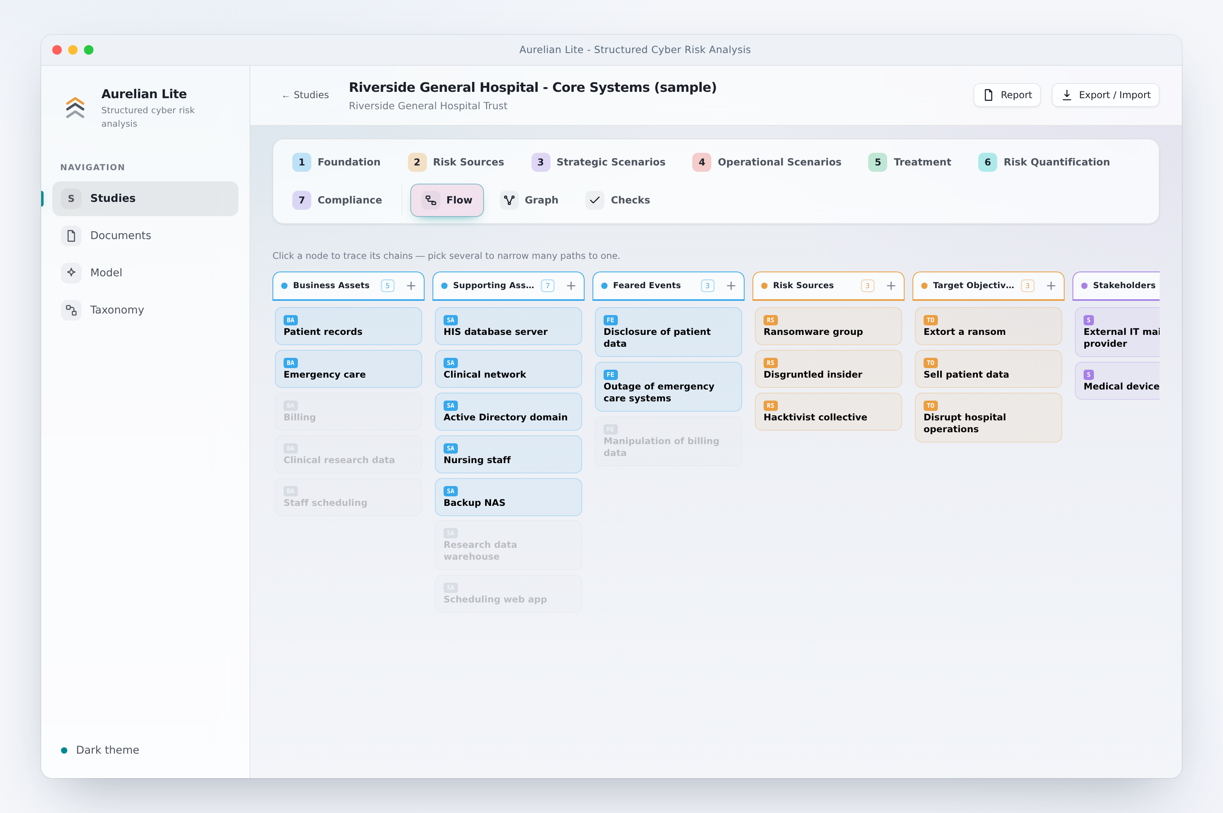Select Disrupt hospital operations node
The width and height of the screenshot is (1223, 813).
click(x=989, y=418)
